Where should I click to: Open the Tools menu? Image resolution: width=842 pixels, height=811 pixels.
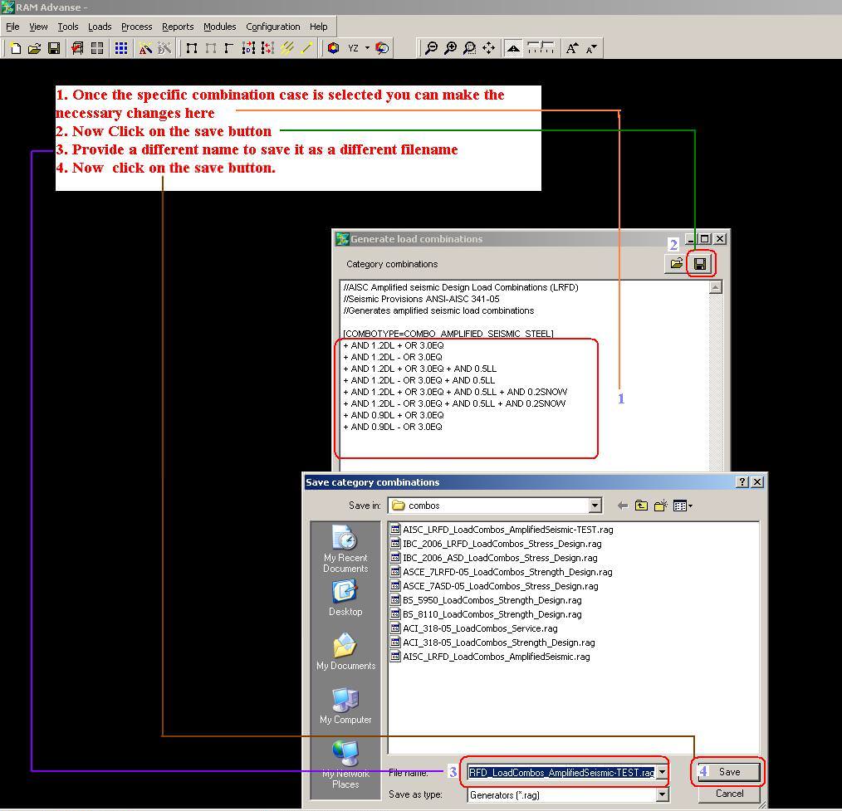pyautogui.click(x=67, y=27)
